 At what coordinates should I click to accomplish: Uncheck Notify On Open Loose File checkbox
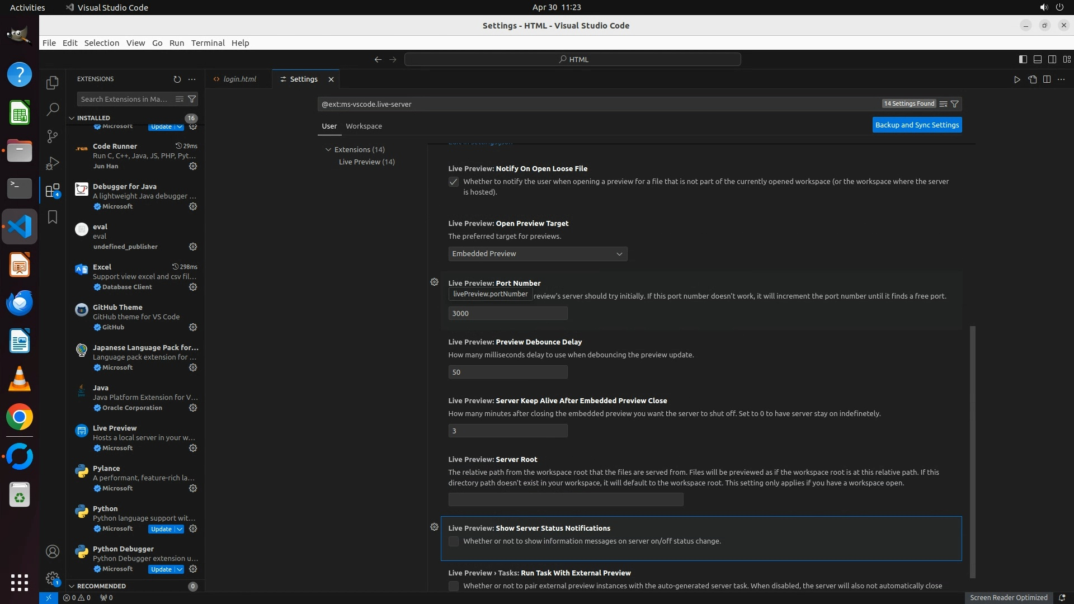tap(454, 182)
